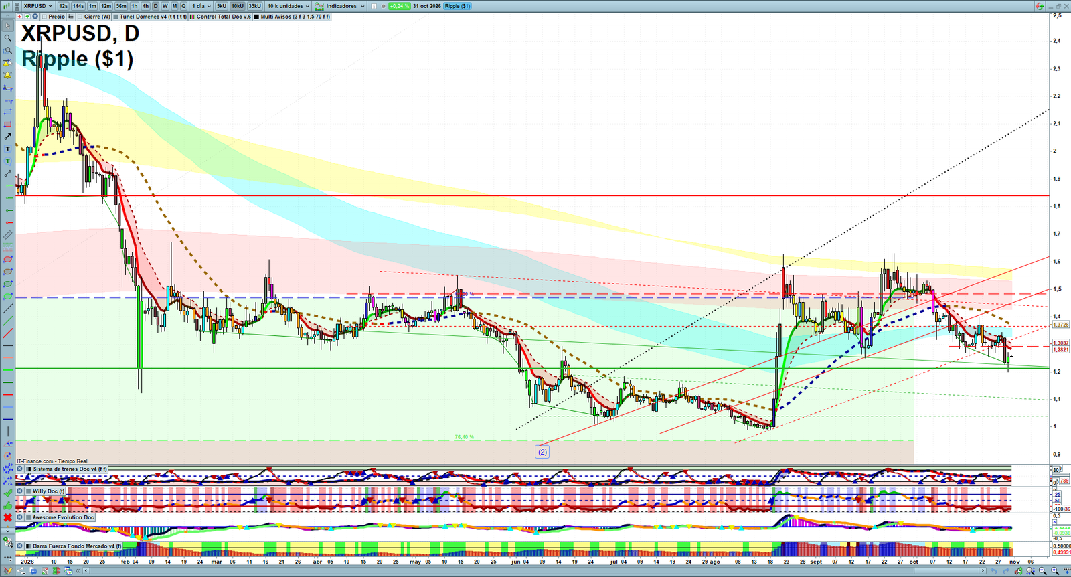Close the Willy Doc indicator panel

(20, 491)
